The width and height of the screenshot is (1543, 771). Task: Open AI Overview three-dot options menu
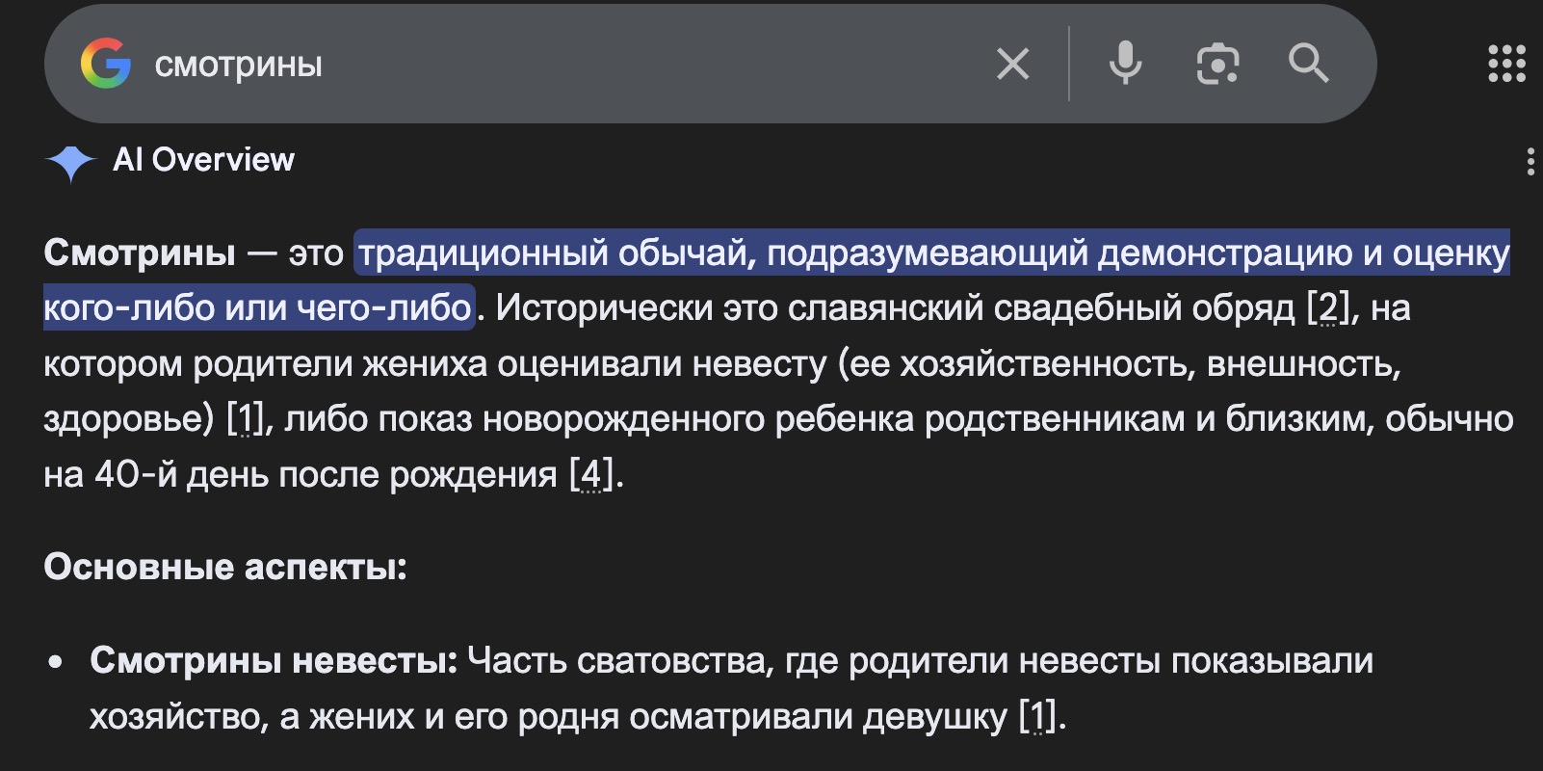point(1530,162)
